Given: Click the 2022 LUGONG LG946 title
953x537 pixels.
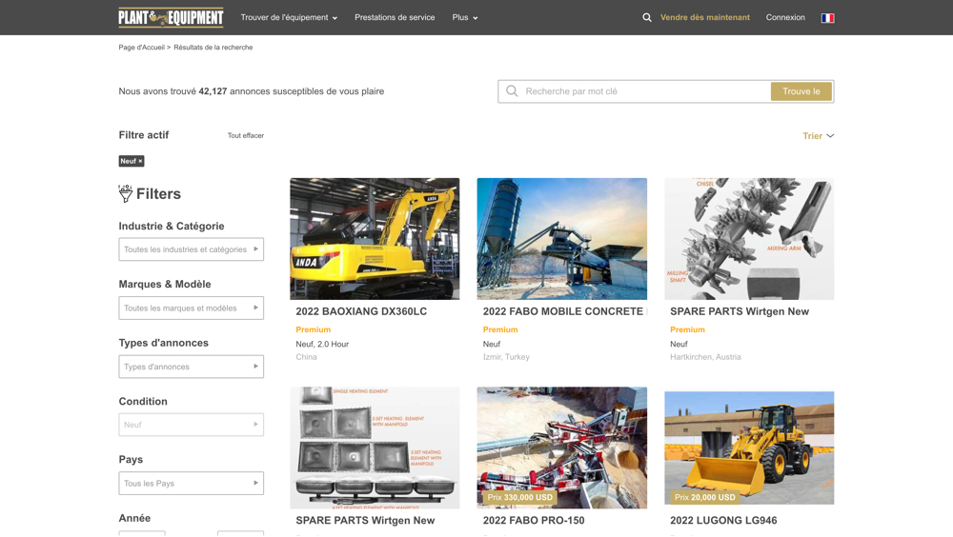Looking at the screenshot, I should (723, 521).
